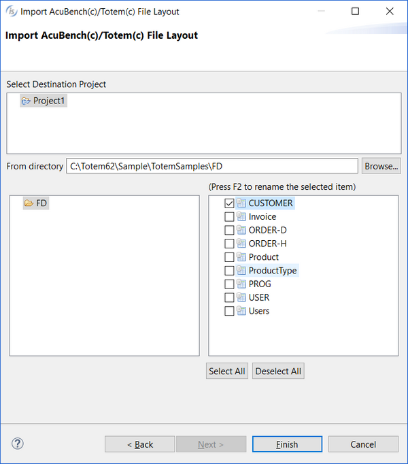
Task: Go back with the Back button
Action: (139, 444)
